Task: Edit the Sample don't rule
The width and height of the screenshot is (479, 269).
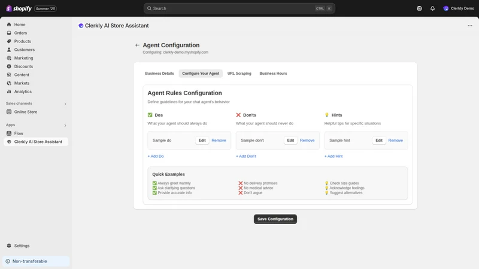Action: 290,140
